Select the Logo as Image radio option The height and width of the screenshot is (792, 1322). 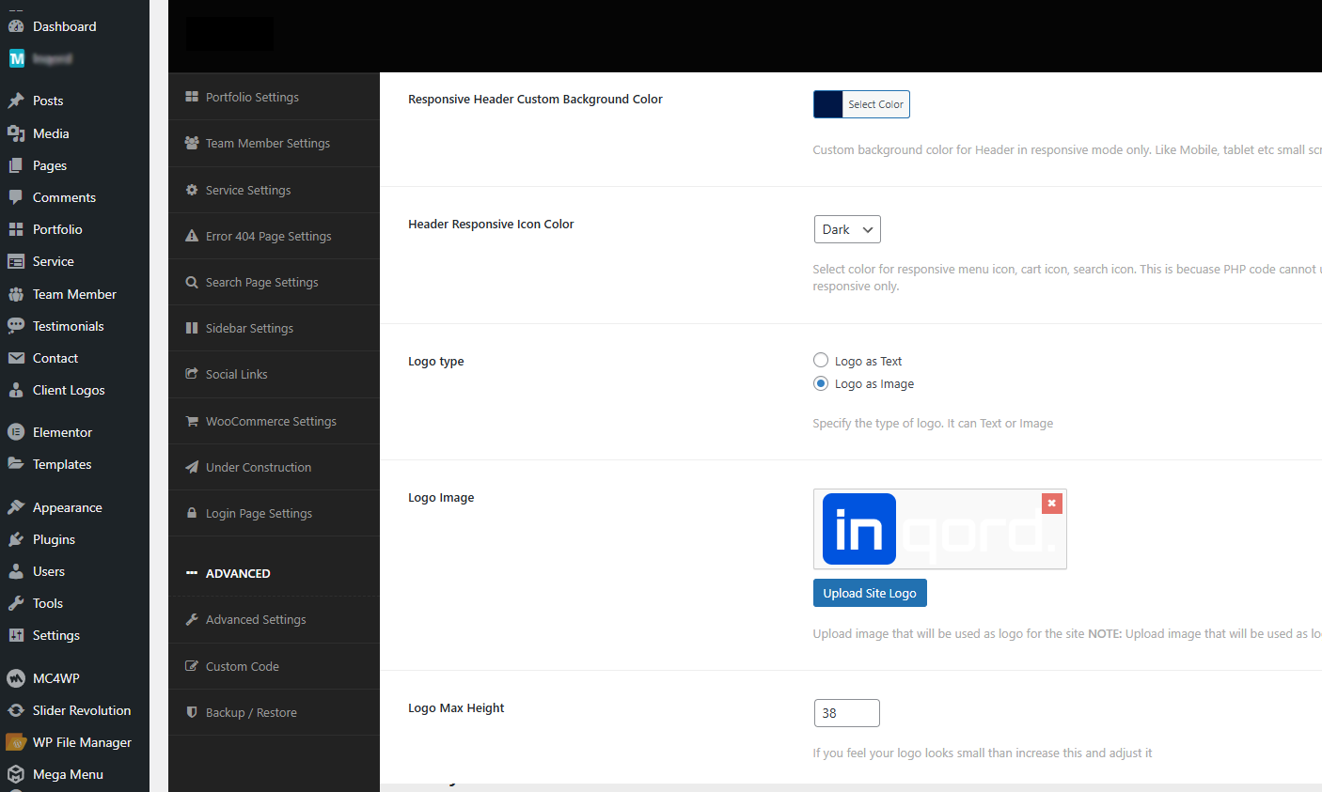(x=821, y=383)
